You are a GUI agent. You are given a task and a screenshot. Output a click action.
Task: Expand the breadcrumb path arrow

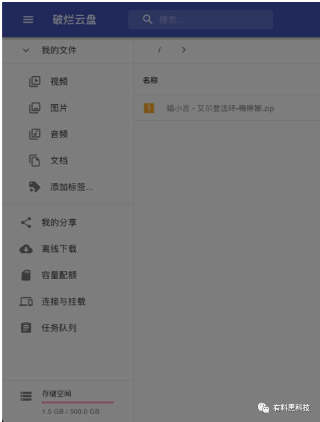[184, 50]
